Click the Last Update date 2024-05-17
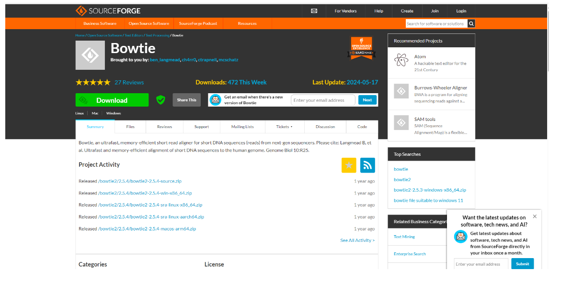 (362, 82)
